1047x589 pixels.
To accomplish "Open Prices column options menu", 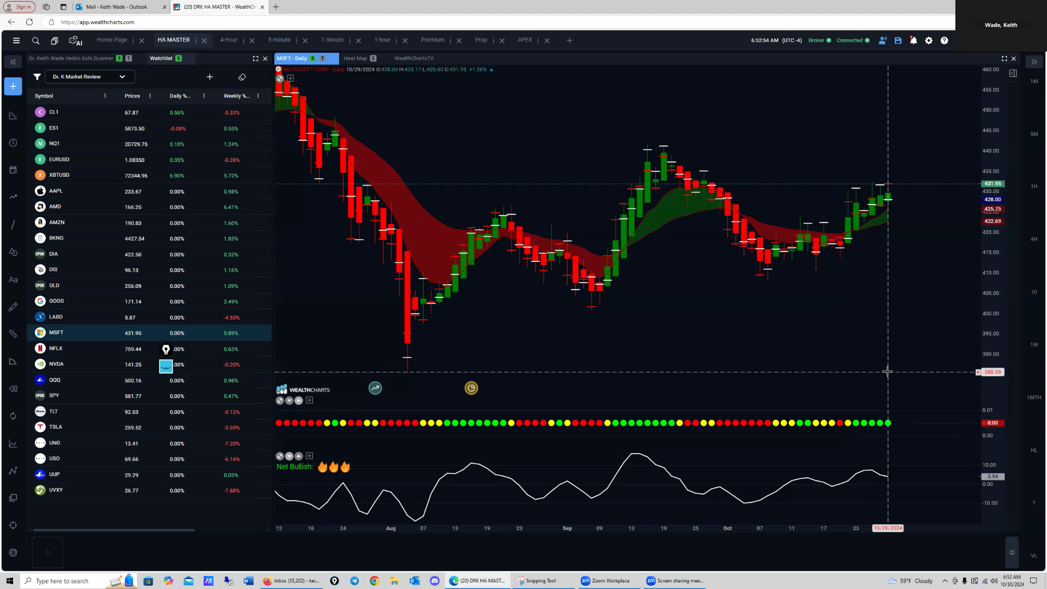I will [150, 96].
